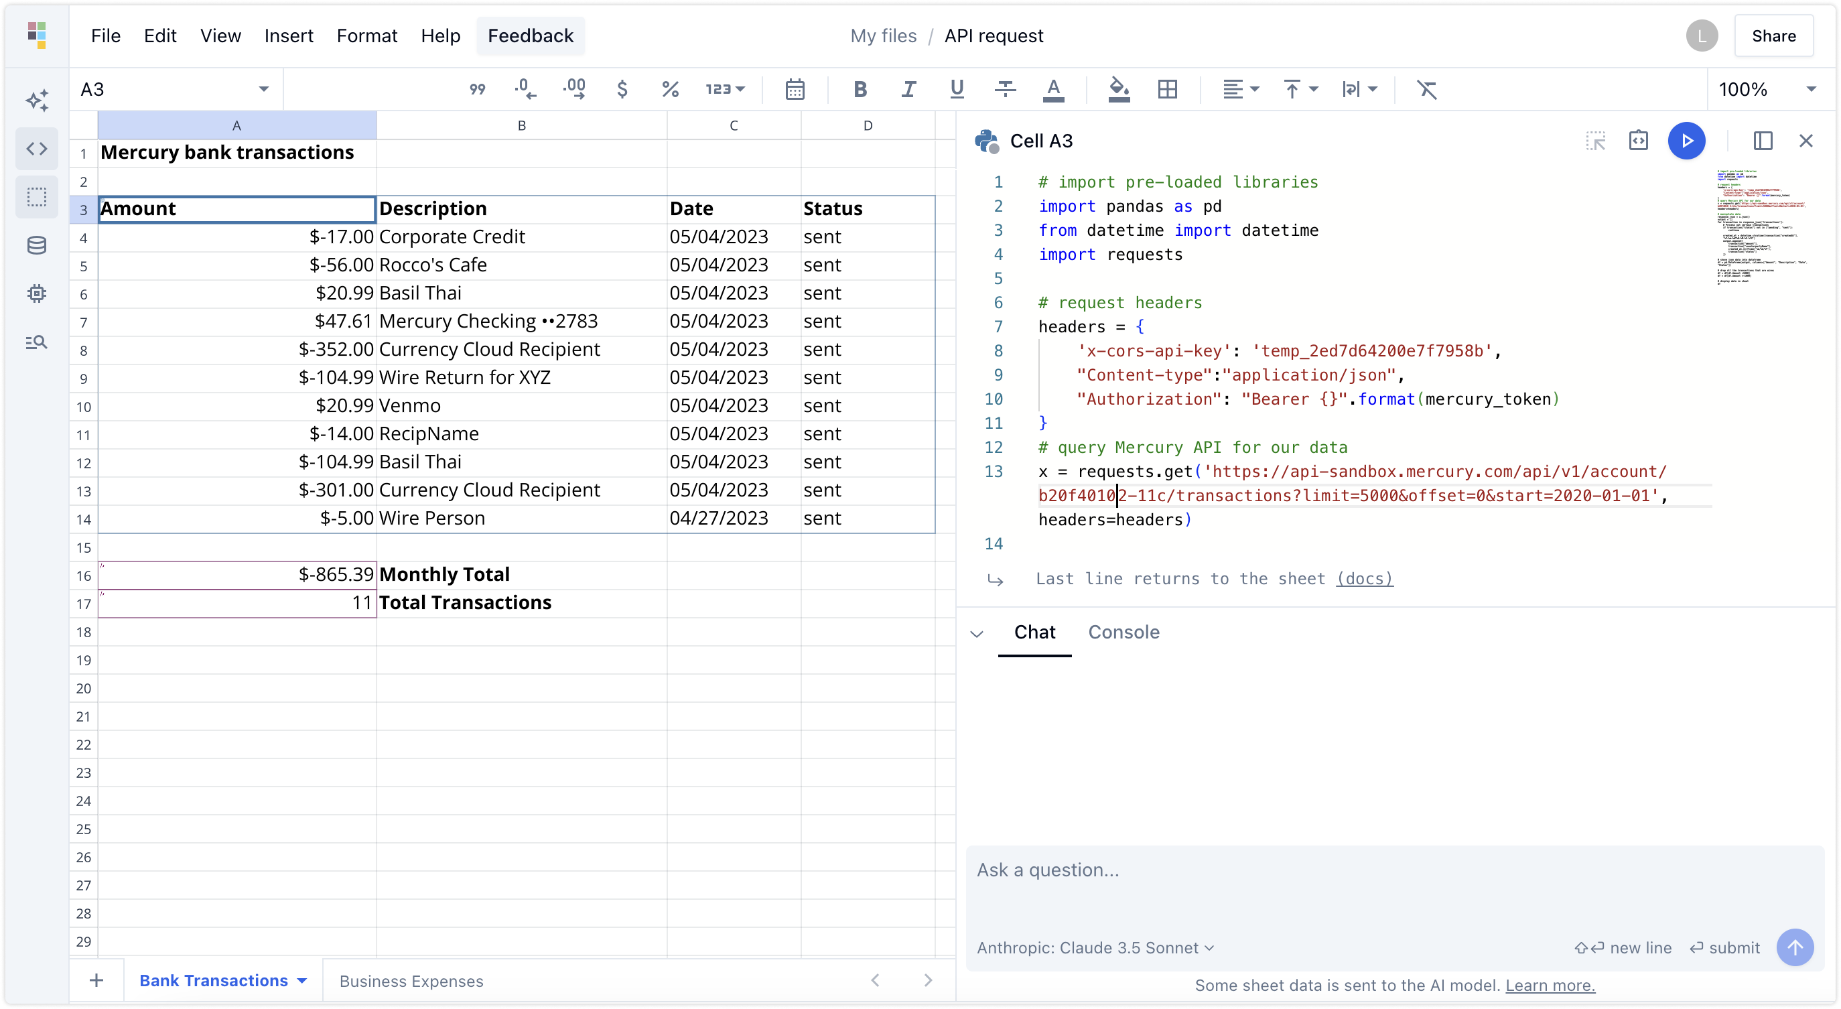Click the Borders icon in toolbar

tap(1166, 88)
